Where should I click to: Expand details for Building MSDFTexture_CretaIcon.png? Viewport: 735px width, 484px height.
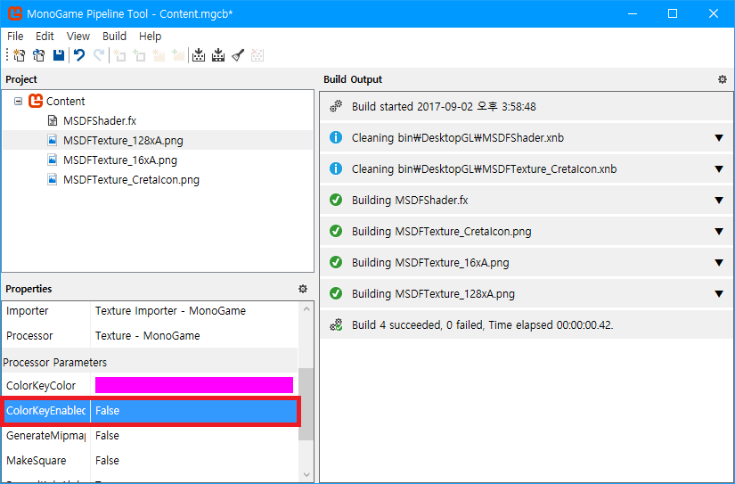pos(719,232)
